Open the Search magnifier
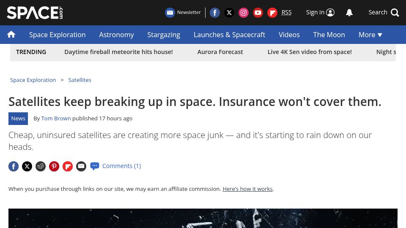The image size is (406, 228). pos(395,12)
